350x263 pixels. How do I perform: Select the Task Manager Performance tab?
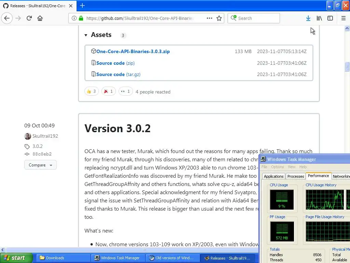[319, 176]
